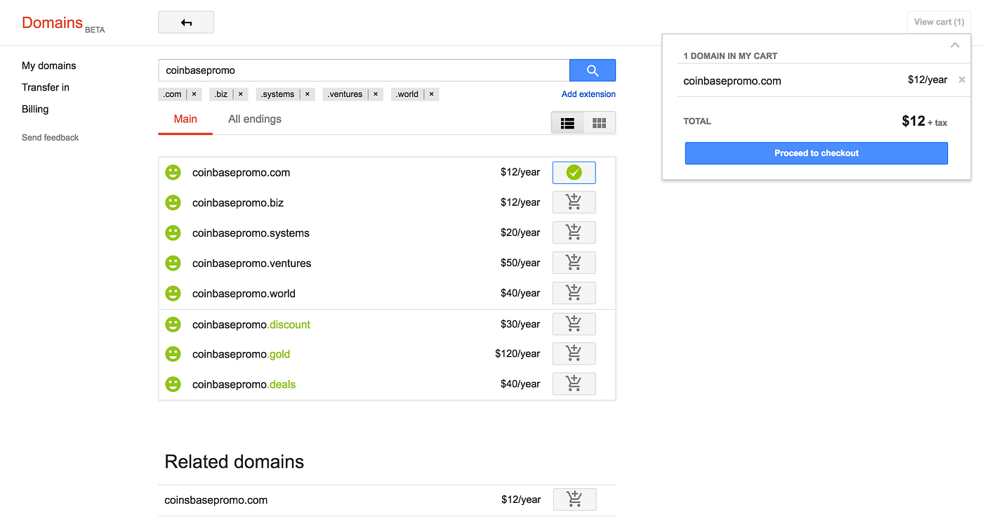
Task: Select the coinsbasepromo.com related domain name
Action: 216,500
